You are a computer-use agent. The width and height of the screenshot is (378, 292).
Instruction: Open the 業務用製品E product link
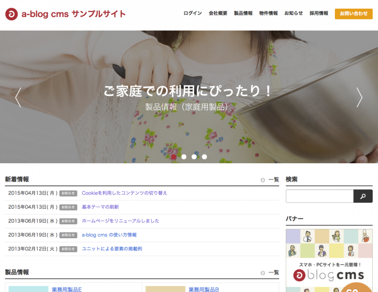(x=67, y=289)
